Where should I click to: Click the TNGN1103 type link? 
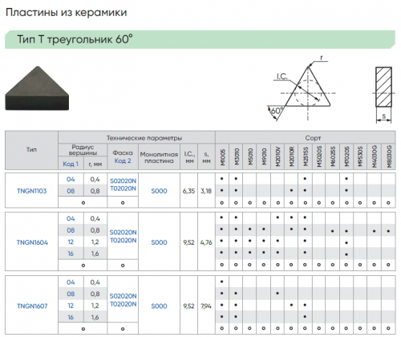(x=32, y=191)
